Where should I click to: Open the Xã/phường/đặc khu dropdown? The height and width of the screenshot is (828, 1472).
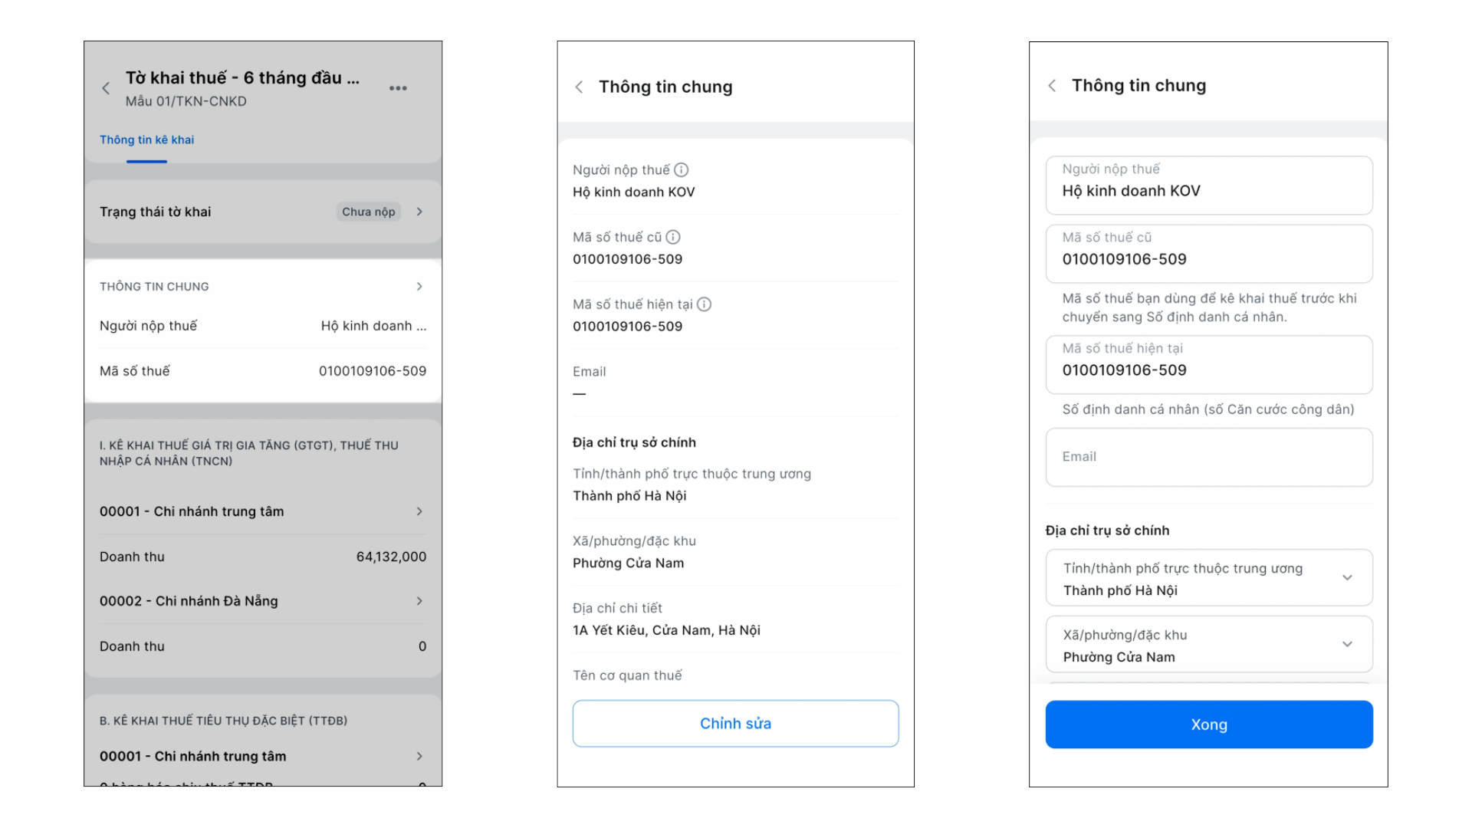(x=1209, y=645)
